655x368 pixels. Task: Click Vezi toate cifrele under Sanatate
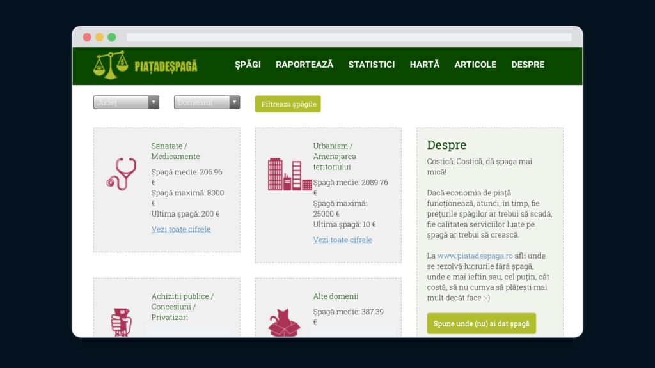pos(181,229)
